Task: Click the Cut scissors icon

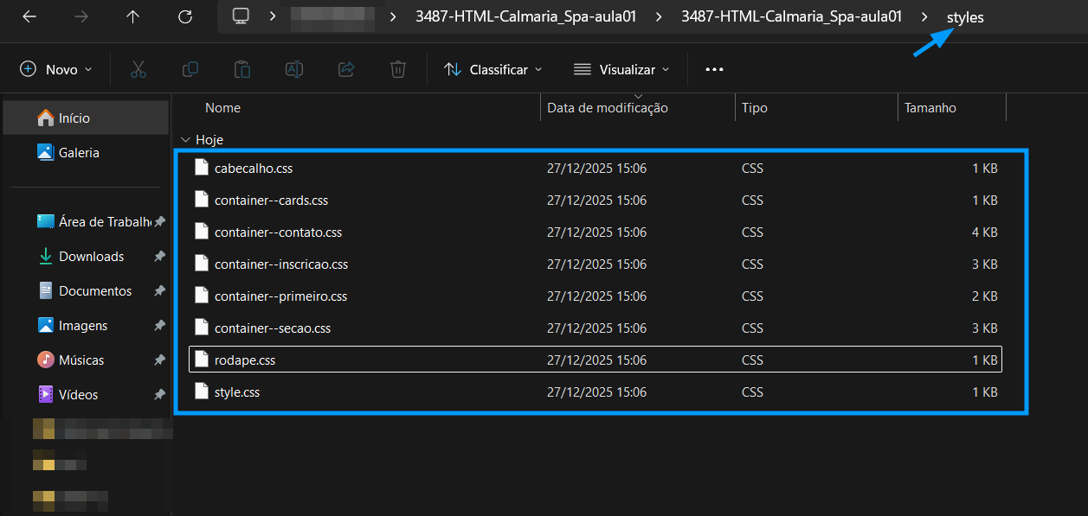Action: pos(138,69)
